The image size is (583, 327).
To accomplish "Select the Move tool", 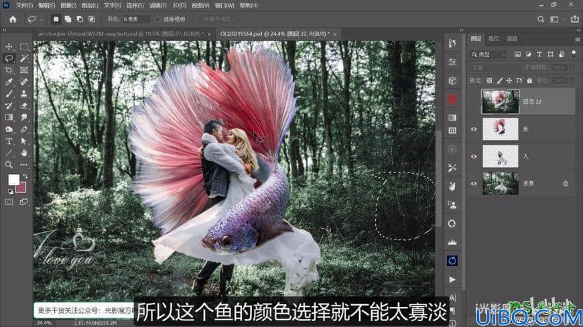I will [x=9, y=47].
